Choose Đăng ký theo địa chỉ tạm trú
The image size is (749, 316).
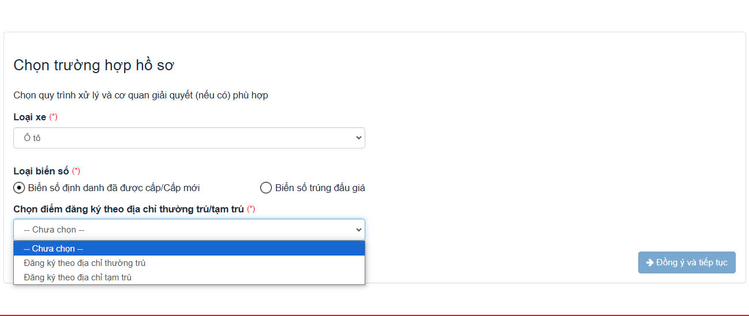coord(189,277)
